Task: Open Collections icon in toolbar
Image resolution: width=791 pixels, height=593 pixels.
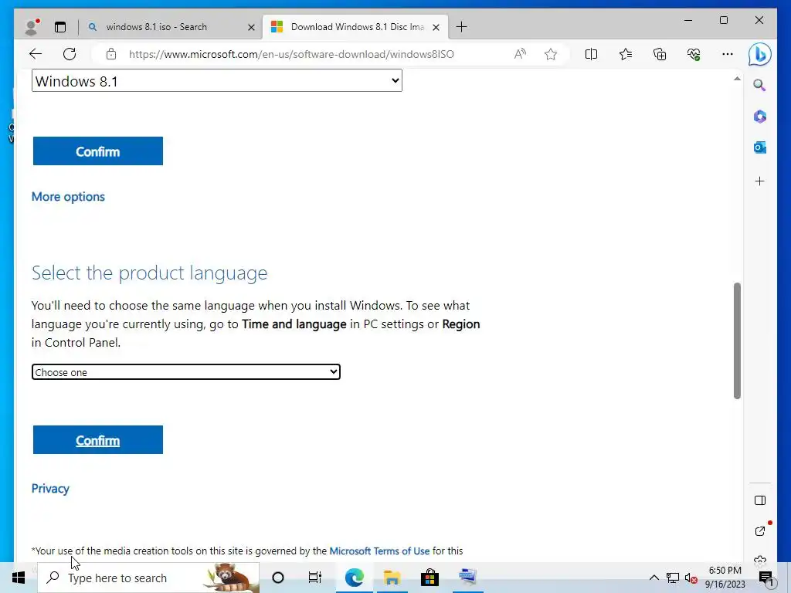Action: (660, 54)
